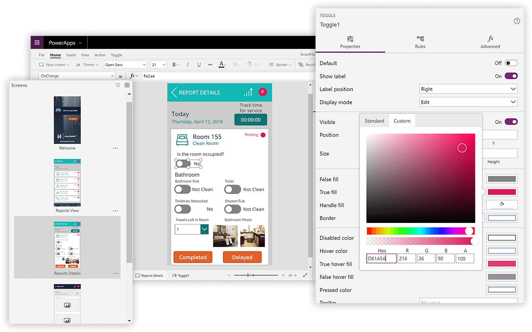Click the italic formatting icon
This screenshot has height=332, width=532.
[x=187, y=65]
